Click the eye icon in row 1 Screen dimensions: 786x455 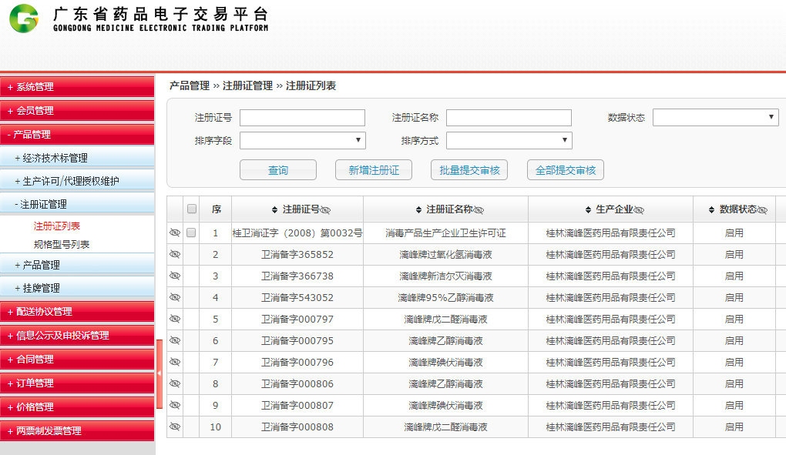tap(175, 233)
